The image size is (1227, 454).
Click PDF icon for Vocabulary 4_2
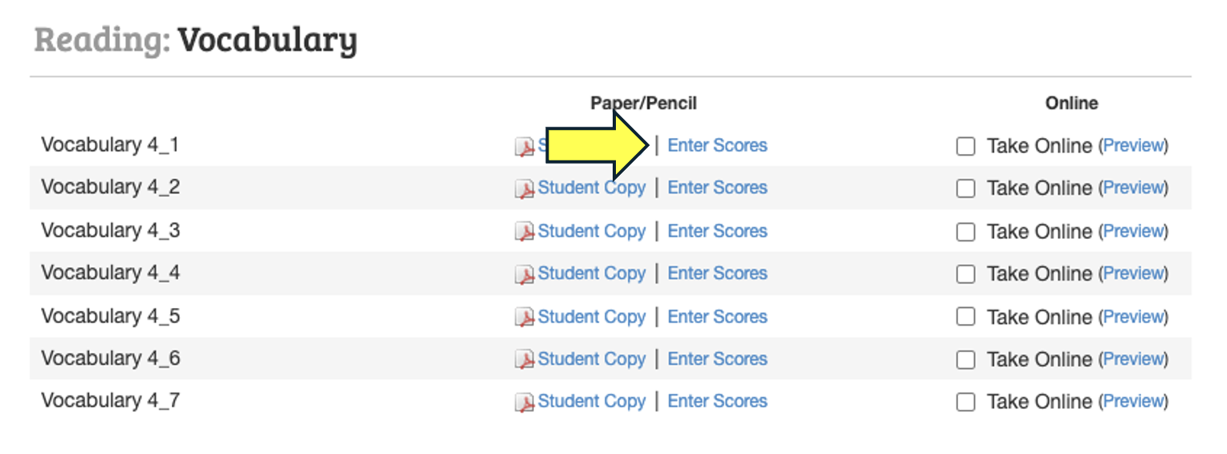(524, 188)
